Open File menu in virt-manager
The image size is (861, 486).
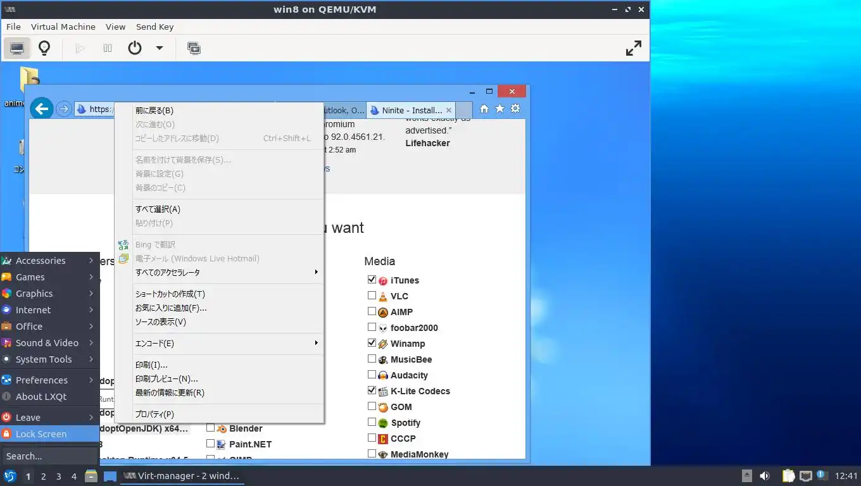coord(13,27)
